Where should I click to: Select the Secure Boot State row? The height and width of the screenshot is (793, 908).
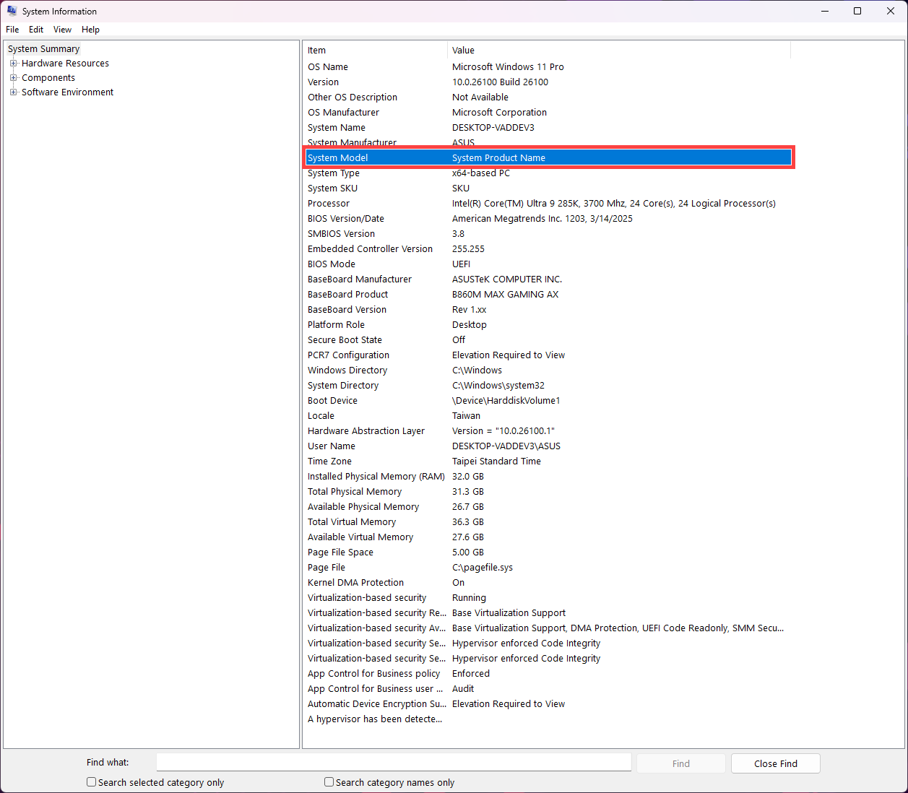[x=548, y=340]
